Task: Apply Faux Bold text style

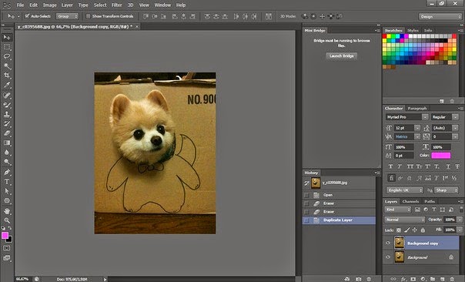Action: (390, 166)
